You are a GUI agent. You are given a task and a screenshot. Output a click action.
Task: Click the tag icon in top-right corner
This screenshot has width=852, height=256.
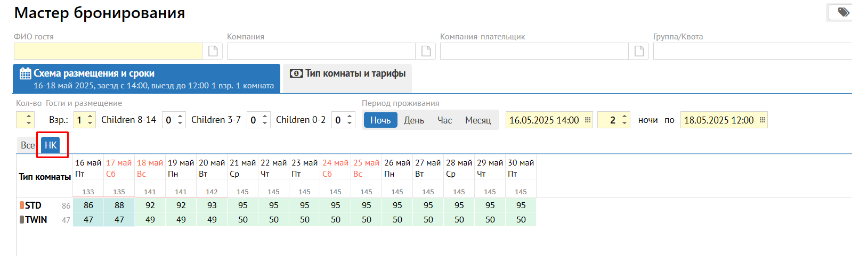(843, 12)
